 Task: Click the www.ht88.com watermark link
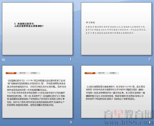128,122
